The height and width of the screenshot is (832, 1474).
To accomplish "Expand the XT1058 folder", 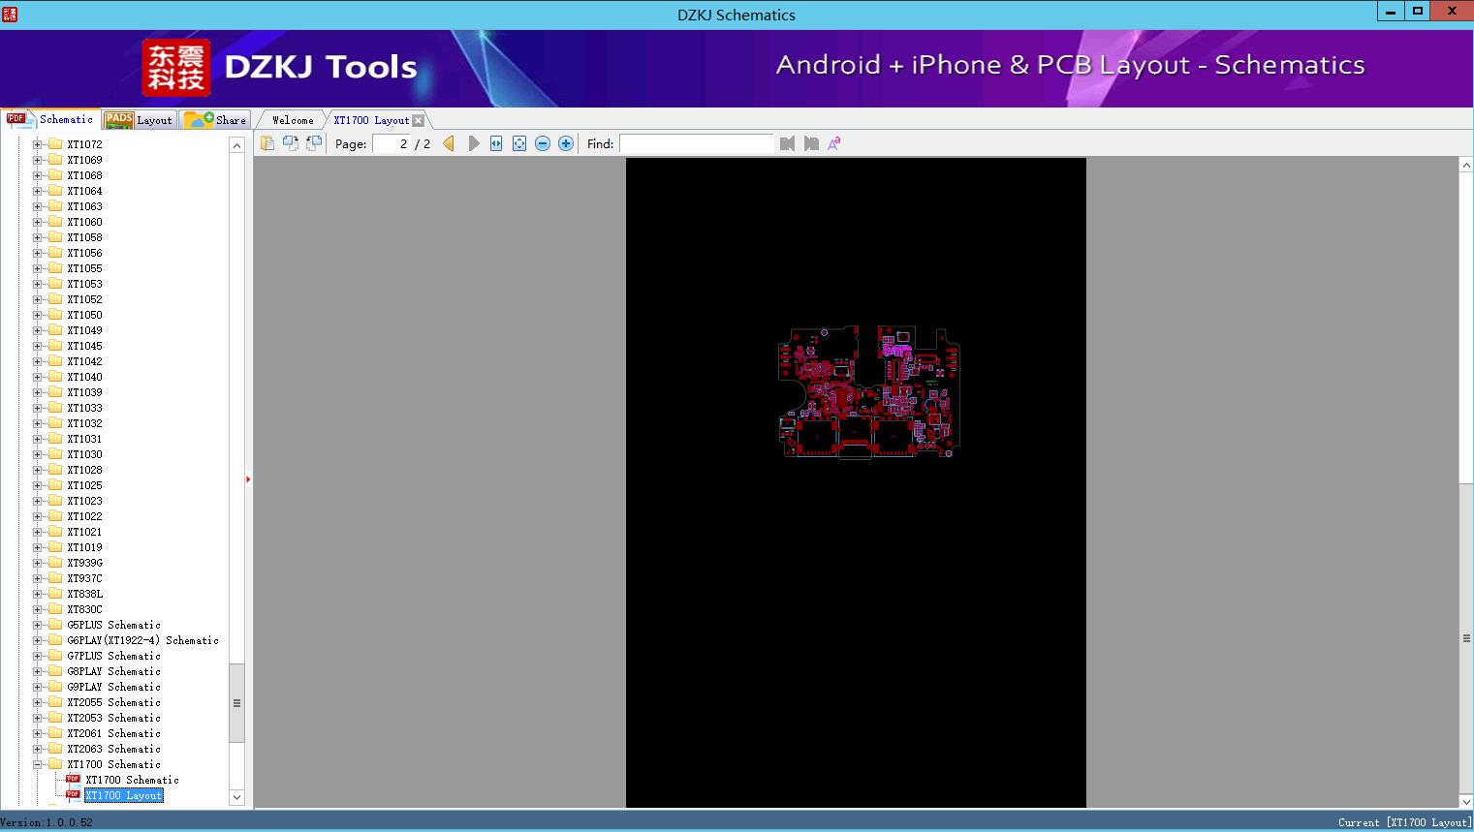I will point(37,237).
